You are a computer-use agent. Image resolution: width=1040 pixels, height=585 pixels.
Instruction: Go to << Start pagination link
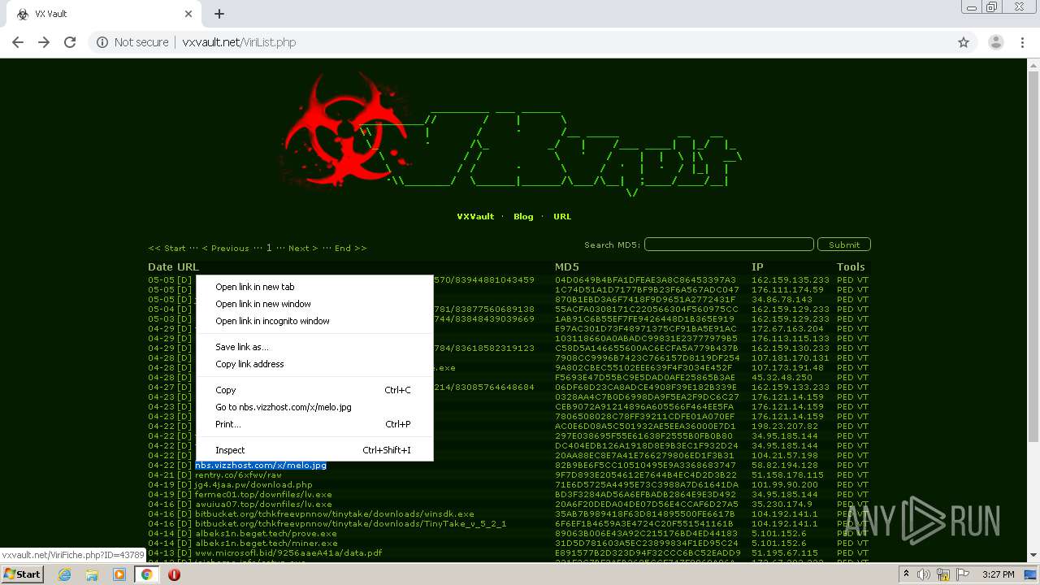pos(167,248)
